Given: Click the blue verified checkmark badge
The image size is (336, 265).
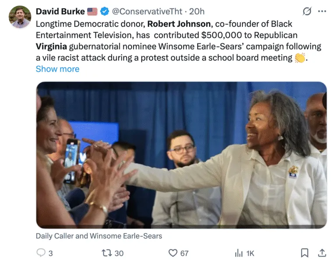Looking at the screenshot, I should pos(105,11).
